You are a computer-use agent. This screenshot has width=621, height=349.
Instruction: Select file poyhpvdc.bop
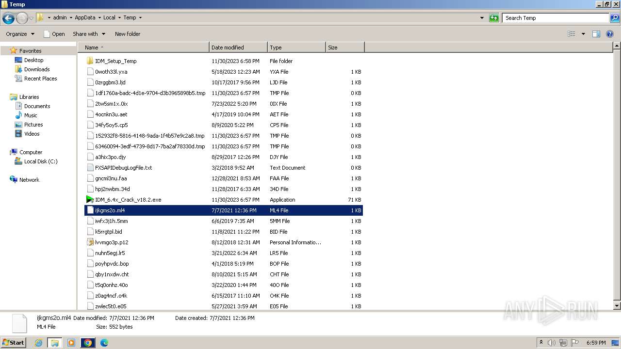(x=224, y=264)
